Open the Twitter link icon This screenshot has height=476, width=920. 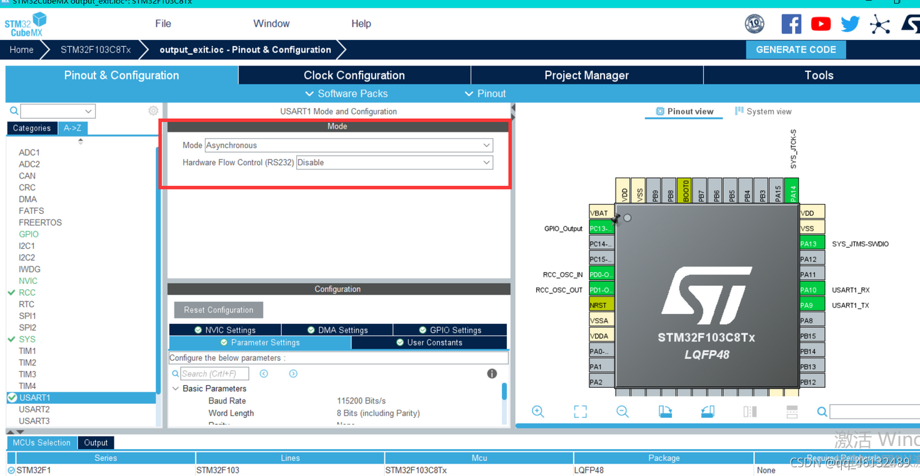pyautogui.click(x=850, y=24)
